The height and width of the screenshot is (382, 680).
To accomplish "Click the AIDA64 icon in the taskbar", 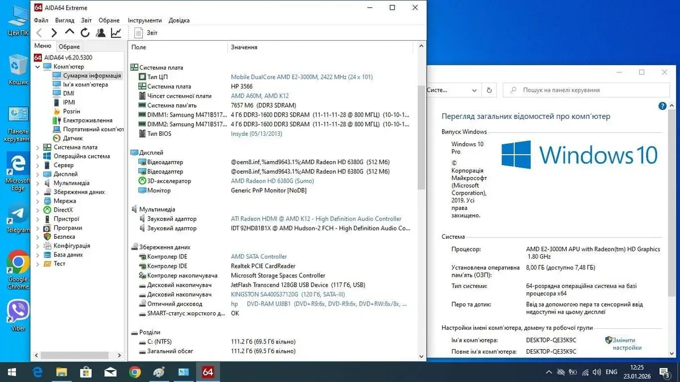I will tap(207, 372).
